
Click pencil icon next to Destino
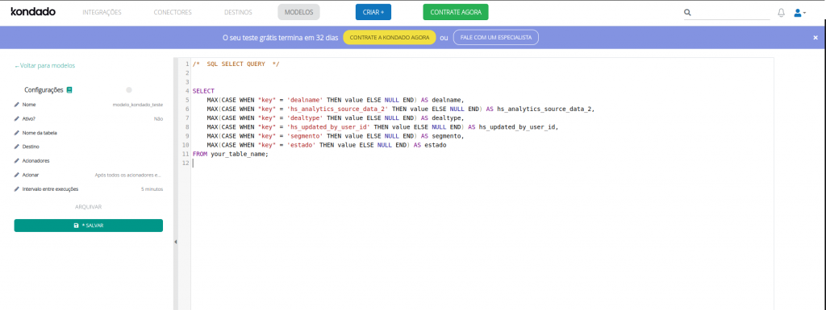(x=17, y=147)
